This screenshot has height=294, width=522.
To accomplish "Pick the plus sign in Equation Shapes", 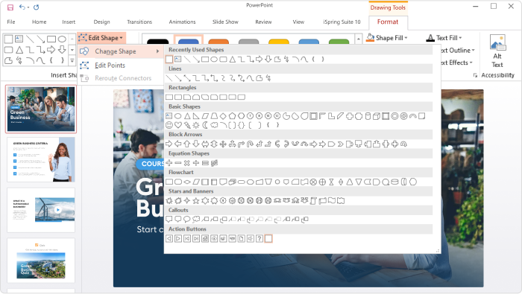I will click(169, 163).
